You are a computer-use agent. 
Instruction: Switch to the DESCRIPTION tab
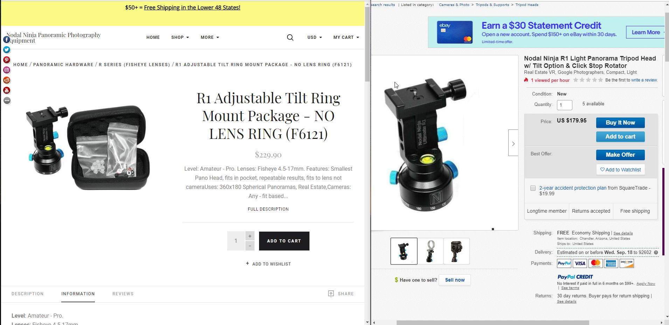[x=28, y=294]
